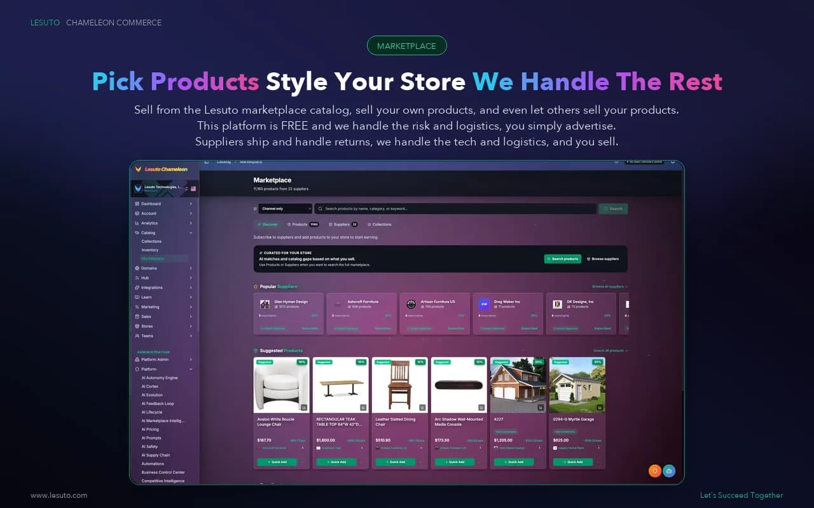The image size is (814, 508).
Task: Open the Learn book icon
Action: 137,297
